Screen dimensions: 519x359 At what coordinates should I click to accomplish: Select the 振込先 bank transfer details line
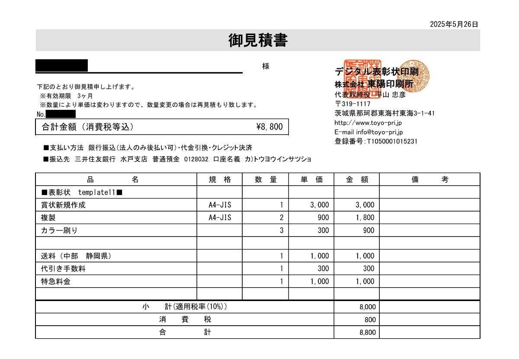[x=177, y=159]
